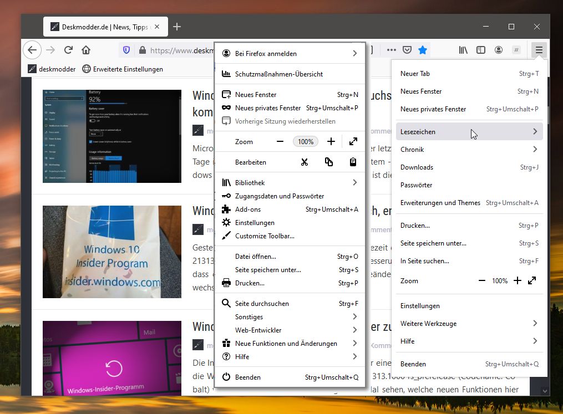563x414 pixels.
Task: Open the deskmodder bookmark
Action: [x=52, y=69]
